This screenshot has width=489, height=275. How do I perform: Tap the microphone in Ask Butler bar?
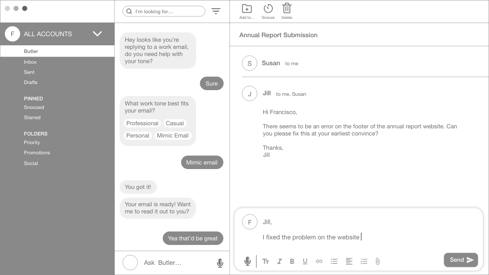click(x=220, y=263)
